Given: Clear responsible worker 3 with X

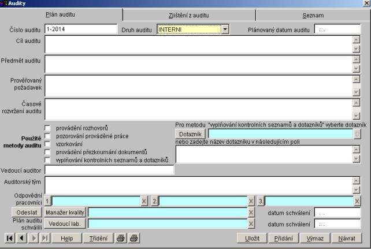Looking at the screenshot, I should click(x=357, y=200).
